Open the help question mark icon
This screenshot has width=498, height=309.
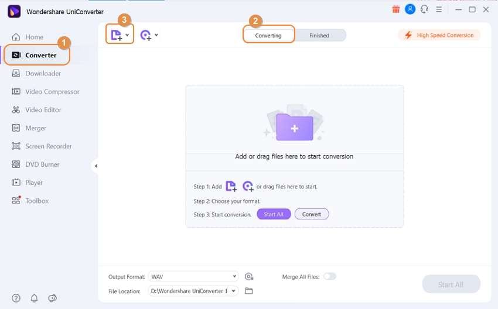pos(16,298)
